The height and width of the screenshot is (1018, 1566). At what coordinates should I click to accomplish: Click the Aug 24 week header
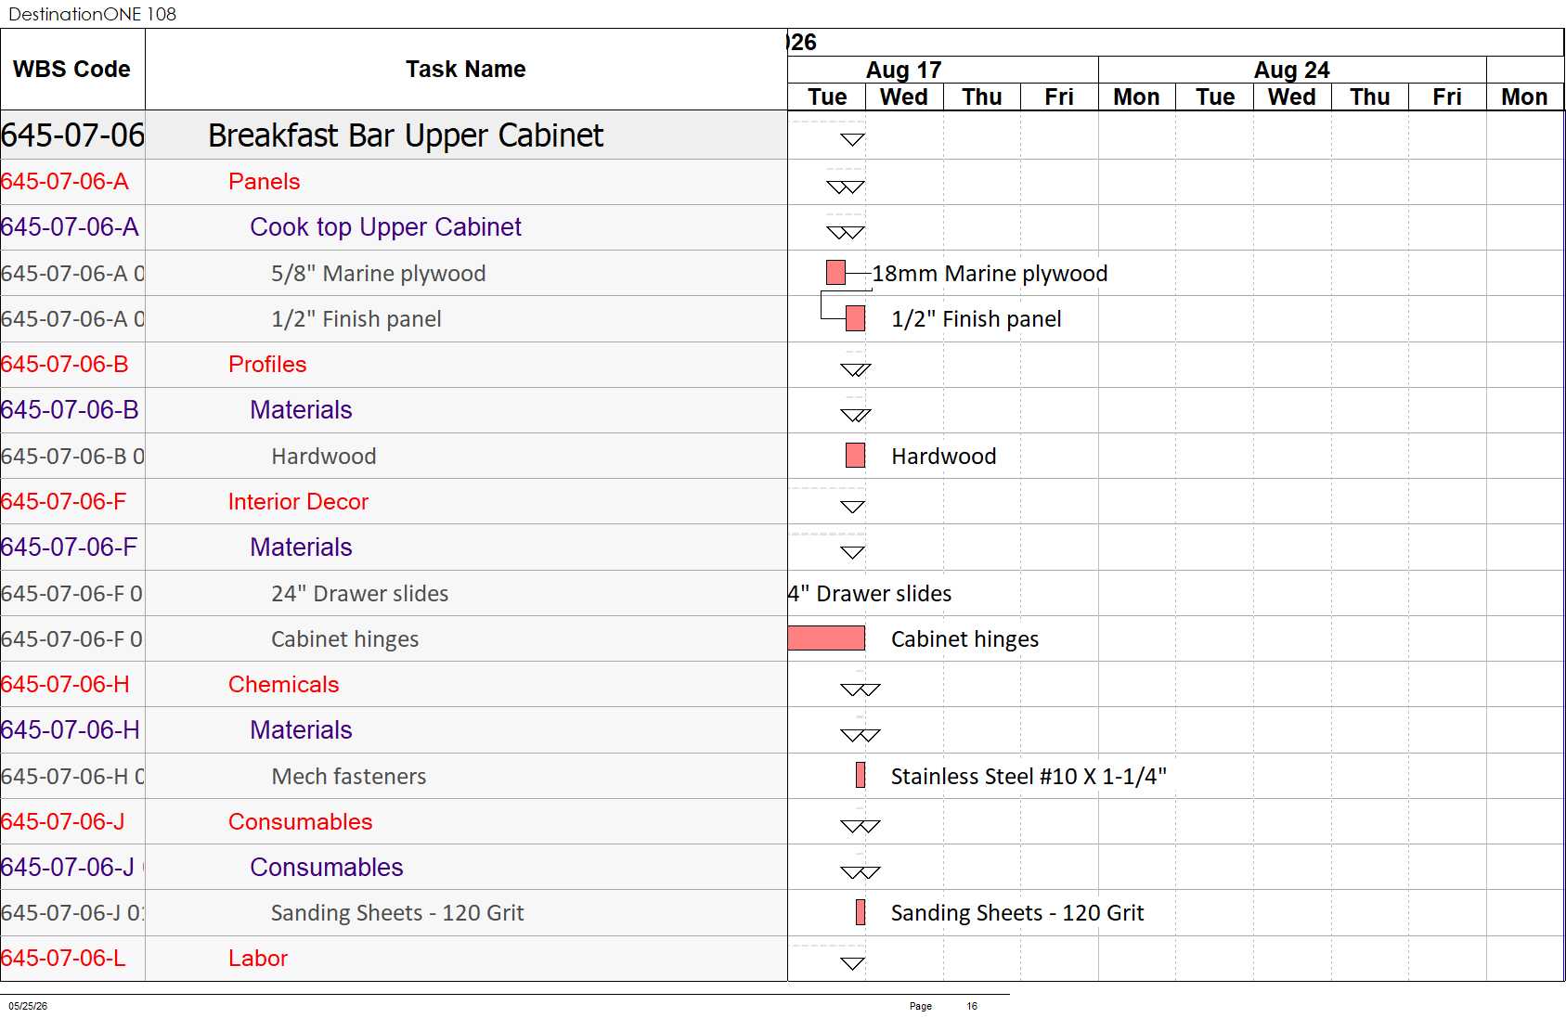(x=1292, y=70)
